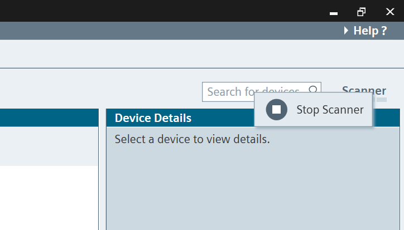Click the grey band in the left panel
Screen dimensions: 404x230
pyautogui.click(x=49, y=146)
